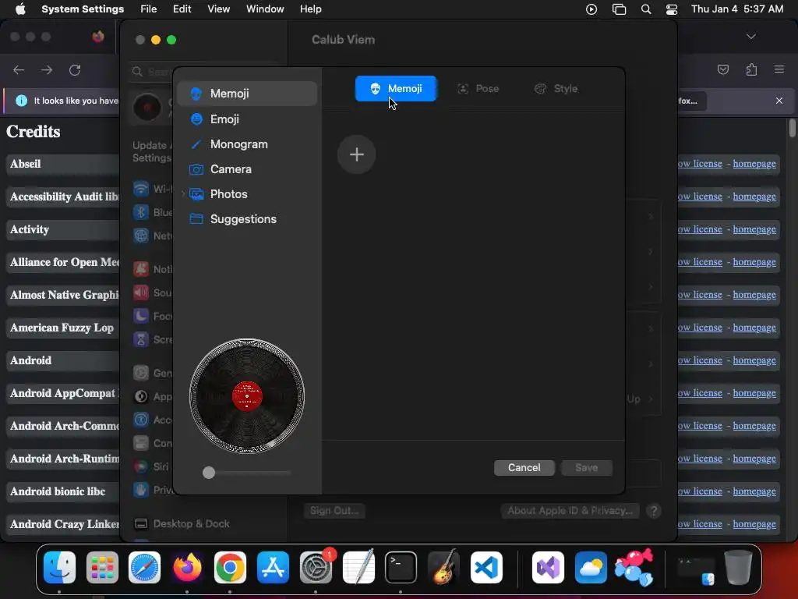Open Firefox hamburger application menu
Viewport: 798px width, 599px height.
click(x=779, y=69)
